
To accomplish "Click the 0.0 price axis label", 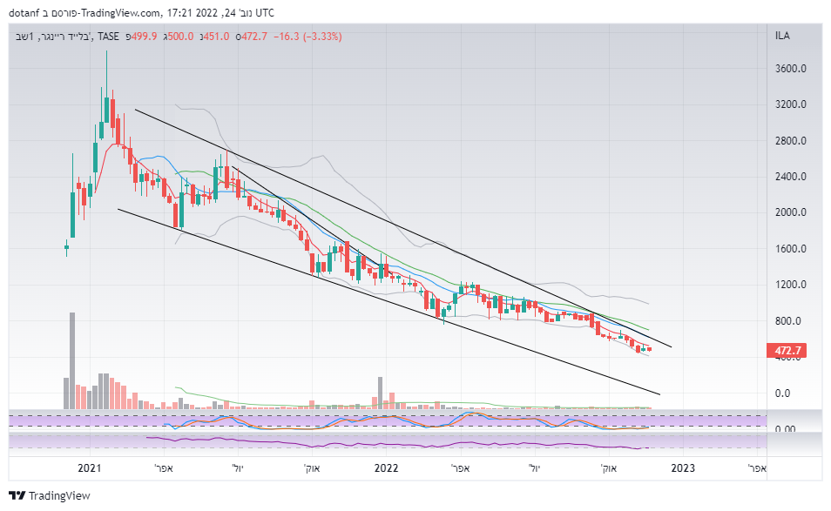I will (x=782, y=393).
